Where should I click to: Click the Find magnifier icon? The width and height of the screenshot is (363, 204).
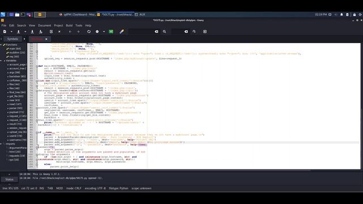click(164, 32)
